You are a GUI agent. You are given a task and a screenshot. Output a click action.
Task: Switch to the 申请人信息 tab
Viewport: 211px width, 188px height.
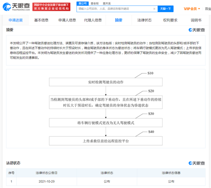67,20
